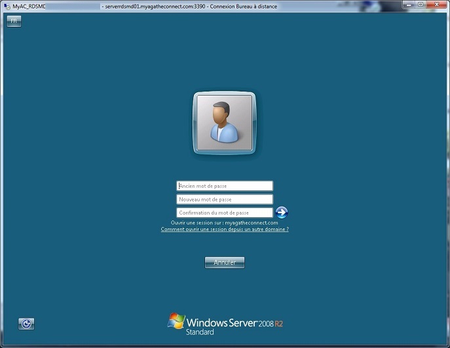
Task: Close the remote desktop connection window
Action: (436, 5)
